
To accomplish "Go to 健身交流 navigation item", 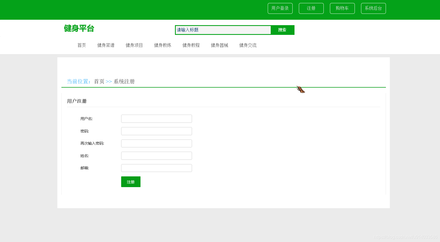I will (x=248, y=45).
